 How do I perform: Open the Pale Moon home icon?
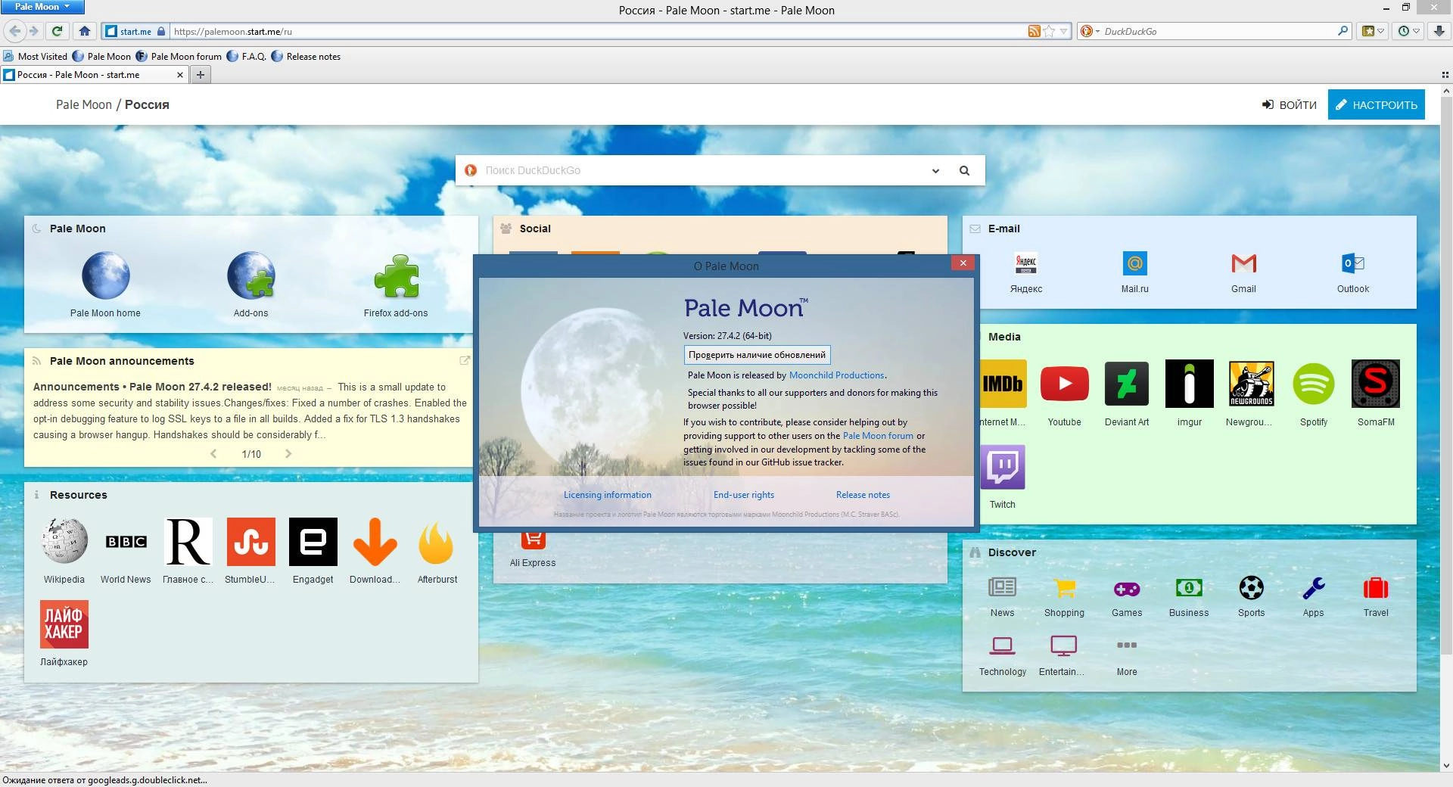click(x=106, y=276)
